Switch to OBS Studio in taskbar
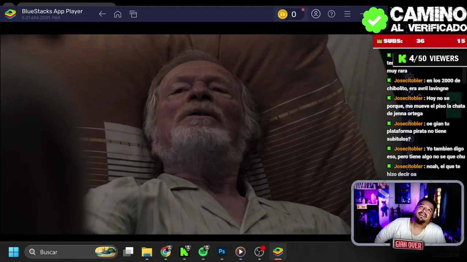Screen dimensions: 467x262 pyautogui.click(x=259, y=251)
